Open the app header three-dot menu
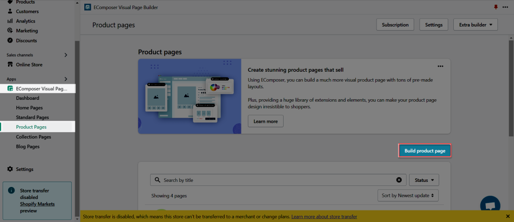The height and width of the screenshot is (222, 514). pos(505,7)
